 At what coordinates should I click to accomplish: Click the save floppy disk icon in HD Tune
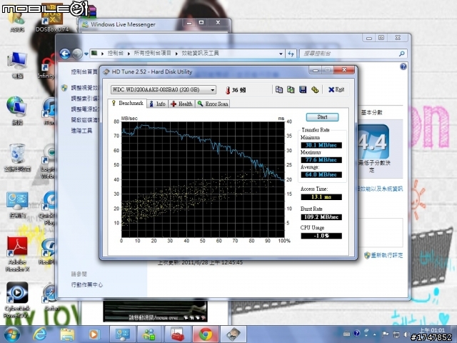(x=303, y=89)
